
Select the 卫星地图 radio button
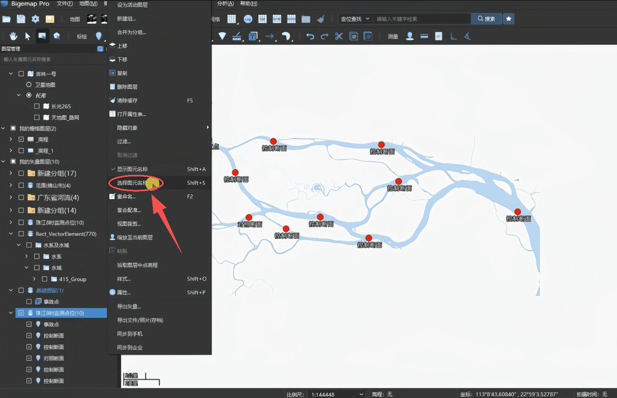click(29, 84)
